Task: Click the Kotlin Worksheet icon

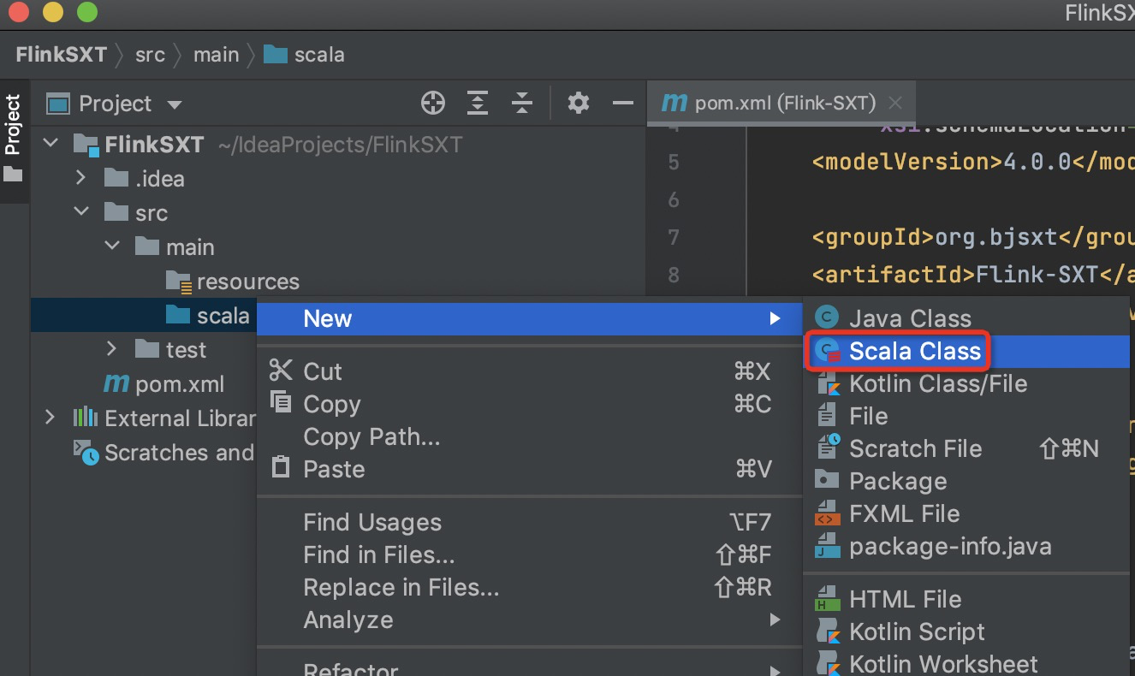Action: [827, 663]
